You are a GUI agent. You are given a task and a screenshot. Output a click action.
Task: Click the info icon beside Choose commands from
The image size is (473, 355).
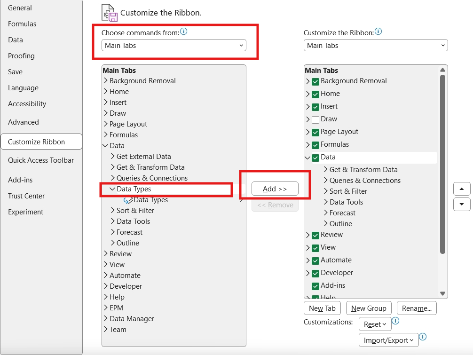tap(183, 32)
